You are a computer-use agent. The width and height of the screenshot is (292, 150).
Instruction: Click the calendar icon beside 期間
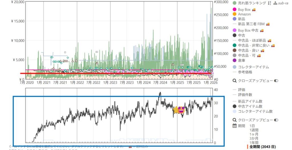(x=234, y=126)
